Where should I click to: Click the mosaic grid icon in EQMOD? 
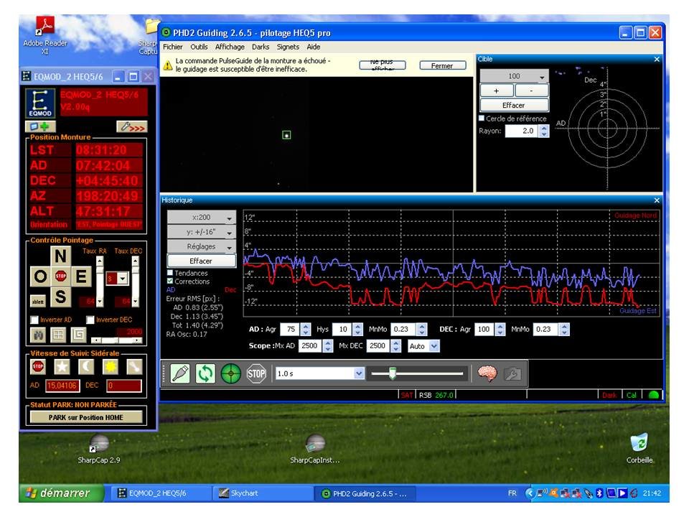(58, 335)
